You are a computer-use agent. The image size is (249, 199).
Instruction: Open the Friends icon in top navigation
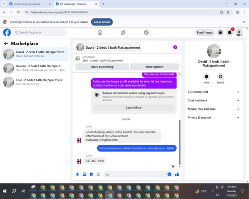[123, 32]
